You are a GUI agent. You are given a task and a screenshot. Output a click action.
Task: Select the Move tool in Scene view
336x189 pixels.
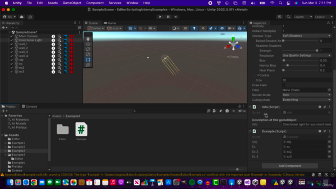(x=88, y=44)
